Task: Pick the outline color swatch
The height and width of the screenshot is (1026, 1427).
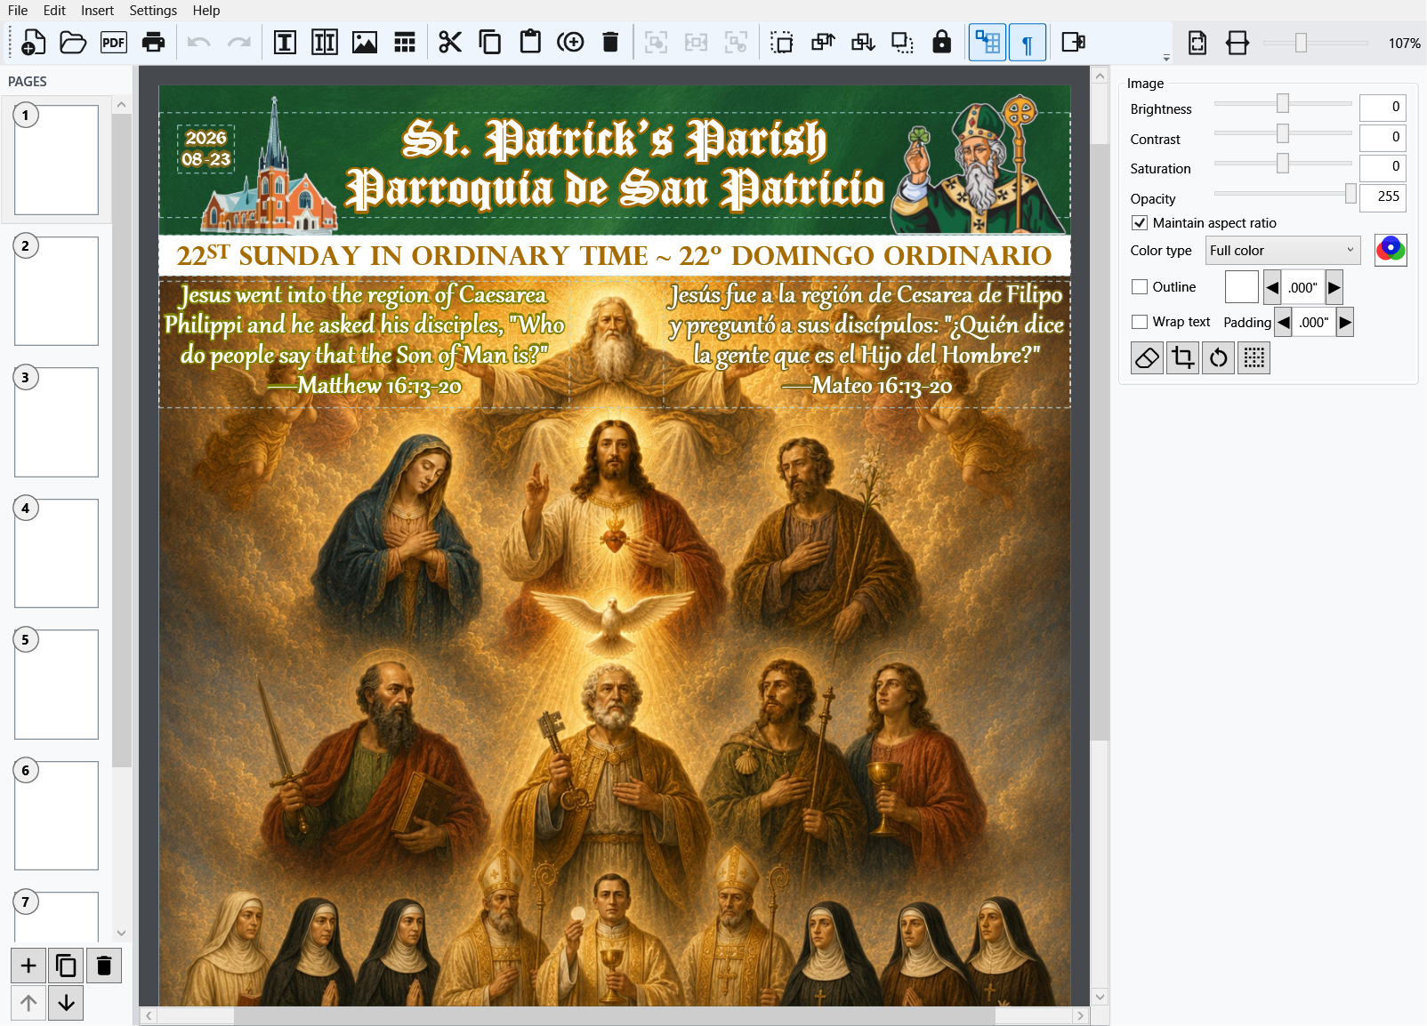Action: point(1242,287)
